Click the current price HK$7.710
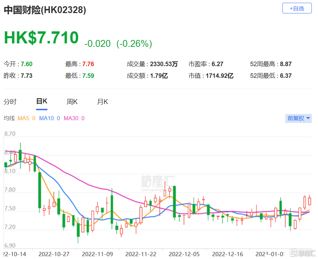 pos(41,38)
